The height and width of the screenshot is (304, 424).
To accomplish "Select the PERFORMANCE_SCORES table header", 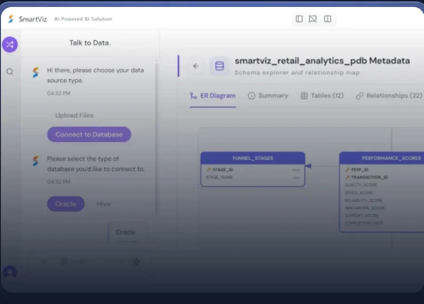I will [382, 158].
